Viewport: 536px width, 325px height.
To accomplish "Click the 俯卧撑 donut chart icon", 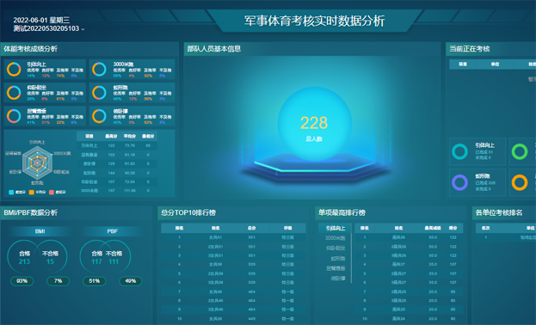I will 99,116.
